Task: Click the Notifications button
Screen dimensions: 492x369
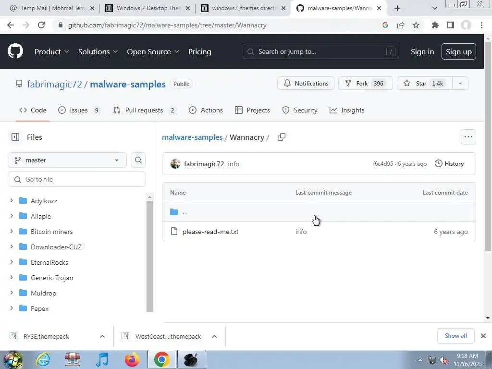Action: coord(306,84)
